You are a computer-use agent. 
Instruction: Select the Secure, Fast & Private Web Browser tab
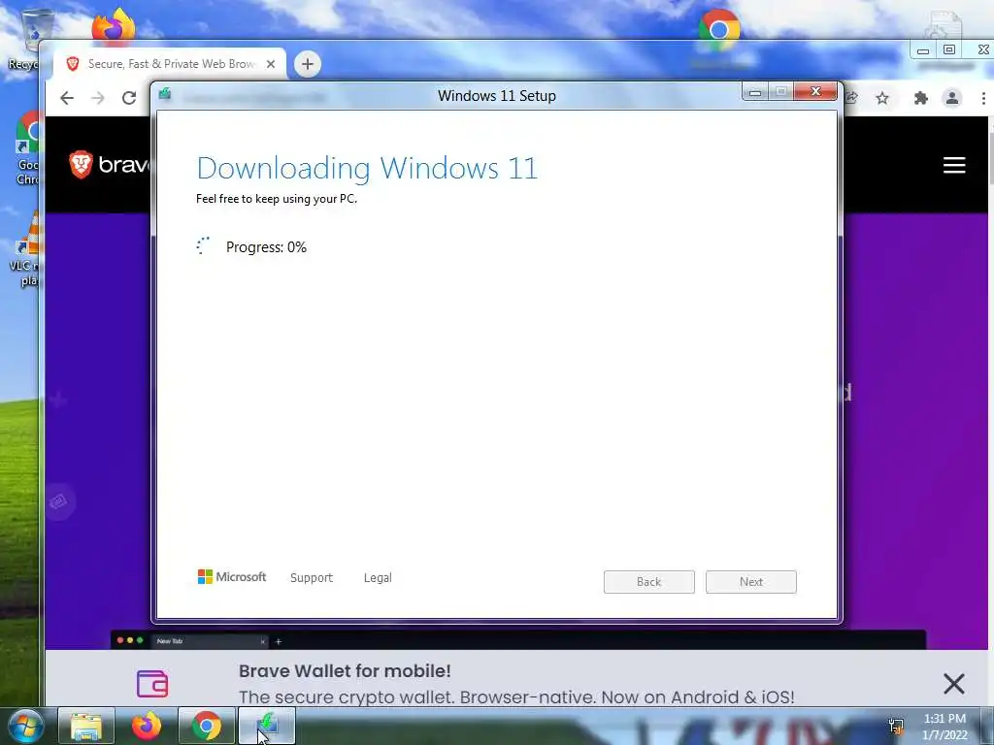169,64
